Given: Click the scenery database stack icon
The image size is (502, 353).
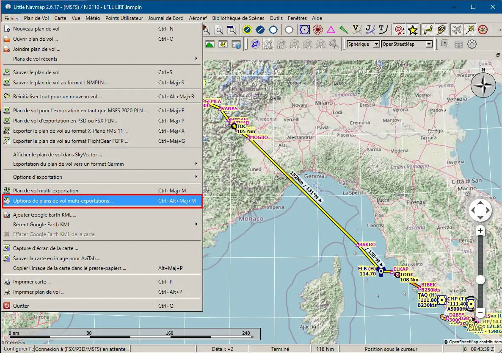Looking at the screenshot, I should (x=459, y=44).
